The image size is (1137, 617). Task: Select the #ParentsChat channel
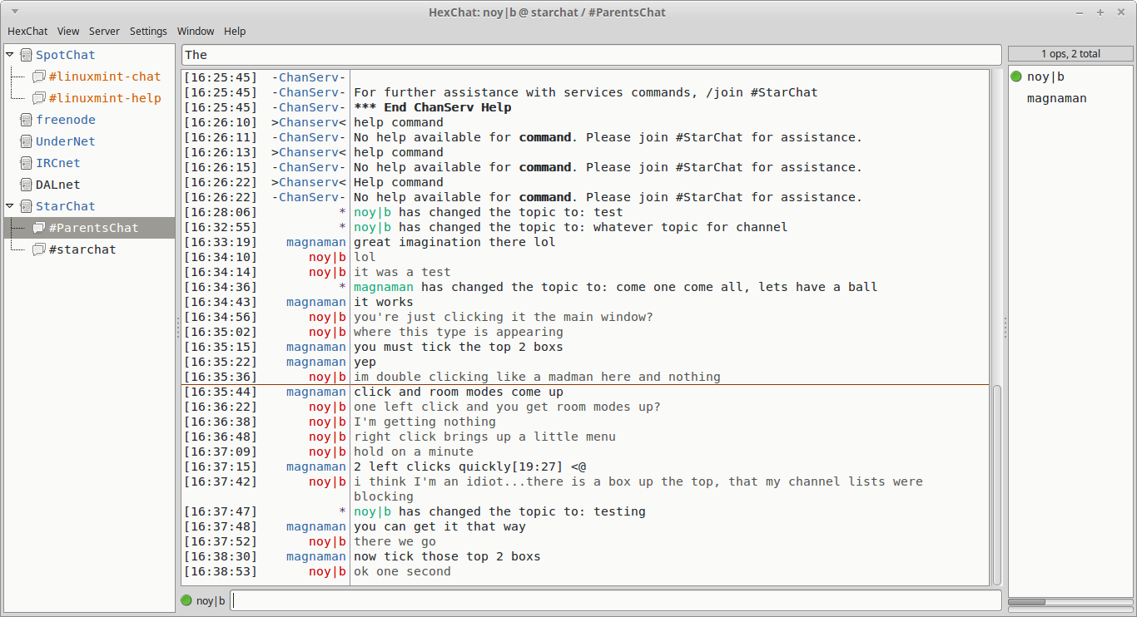tap(93, 228)
